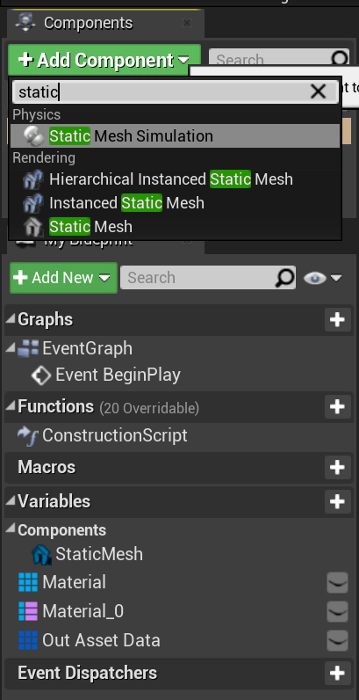The height and width of the screenshot is (700, 359).
Task: Pick Instanced Static Mesh component icon
Action: pos(33,203)
